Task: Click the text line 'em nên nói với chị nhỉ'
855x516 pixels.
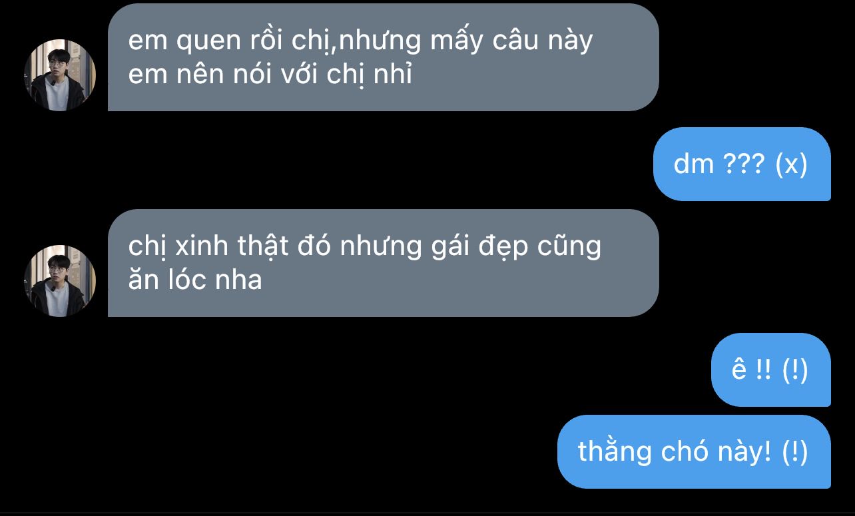Action: click(x=270, y=75)
